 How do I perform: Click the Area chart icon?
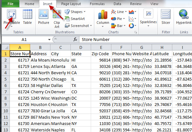pos(131,12)
